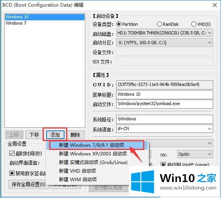
Task: Edit the 系统路径 \Windows field
Action: coord(165,119)
